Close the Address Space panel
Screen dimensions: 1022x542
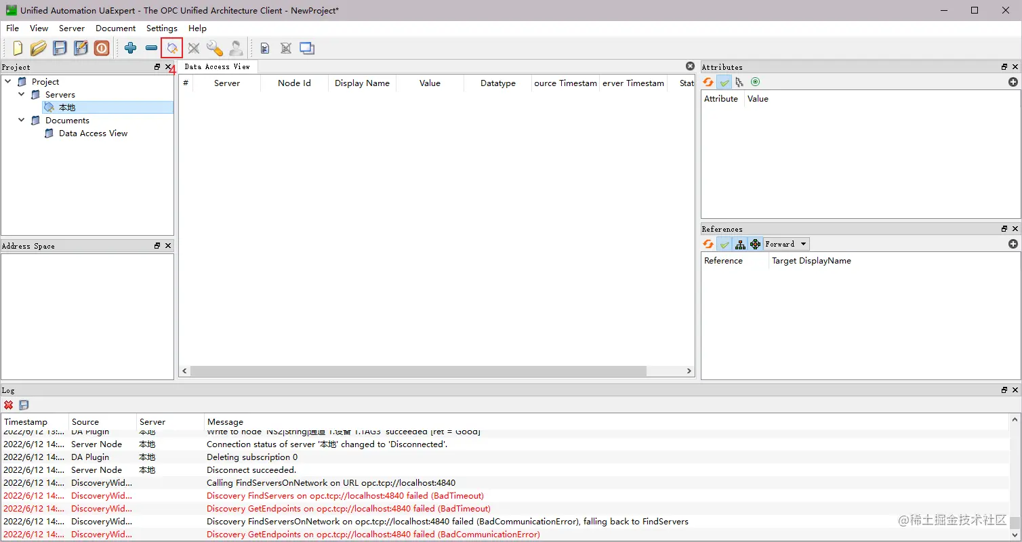(168, 246)
